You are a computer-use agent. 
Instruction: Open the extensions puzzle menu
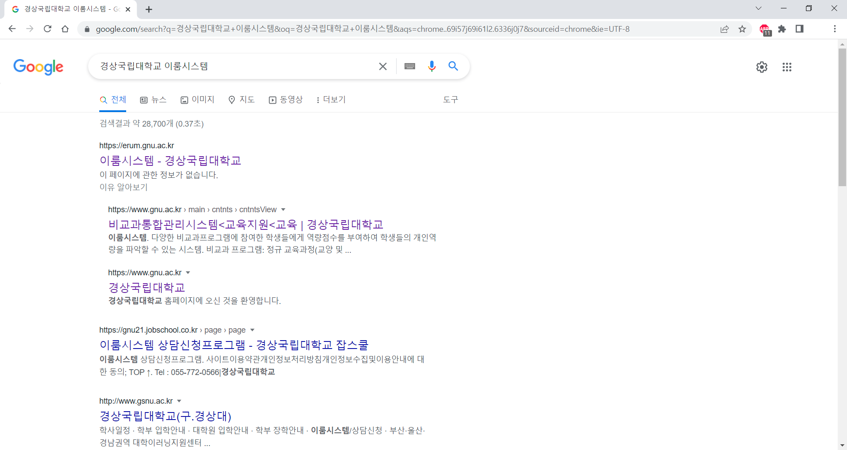pos(782,29)
